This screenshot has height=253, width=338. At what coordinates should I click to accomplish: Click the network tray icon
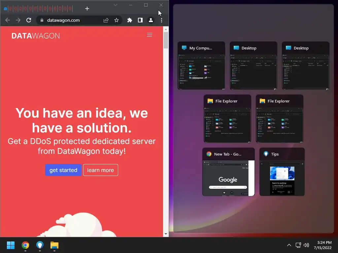(298, 245)
